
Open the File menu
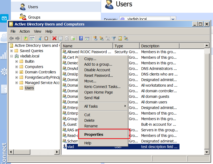coord(13,31)
